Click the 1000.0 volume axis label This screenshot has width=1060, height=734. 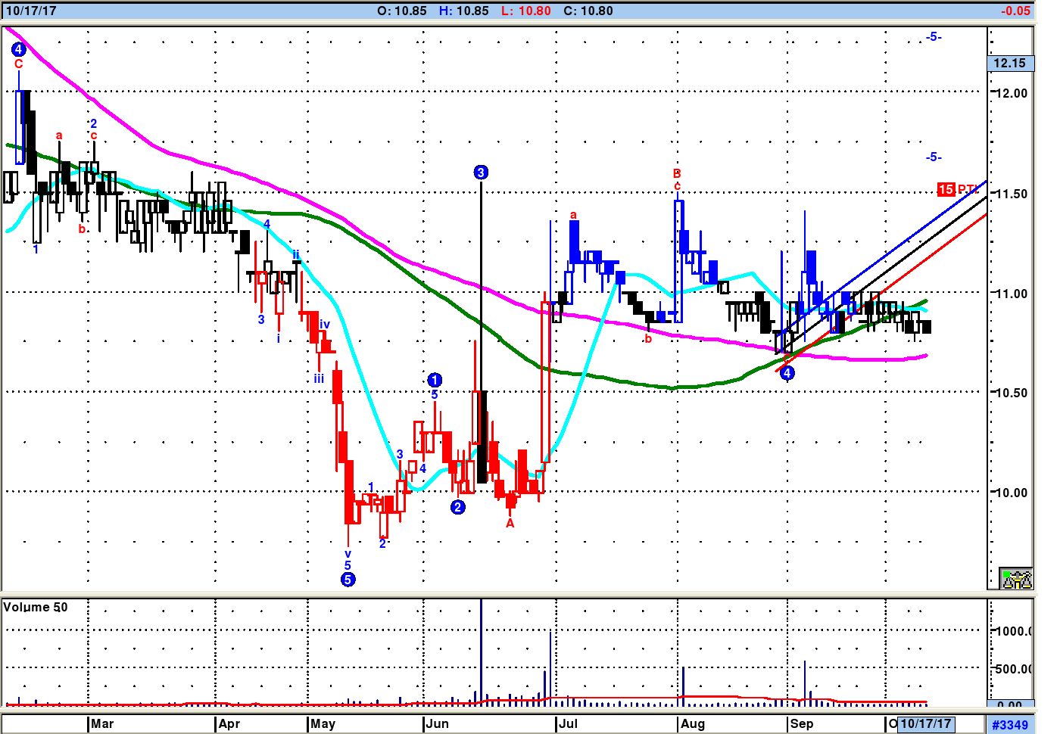(1013, 631)
